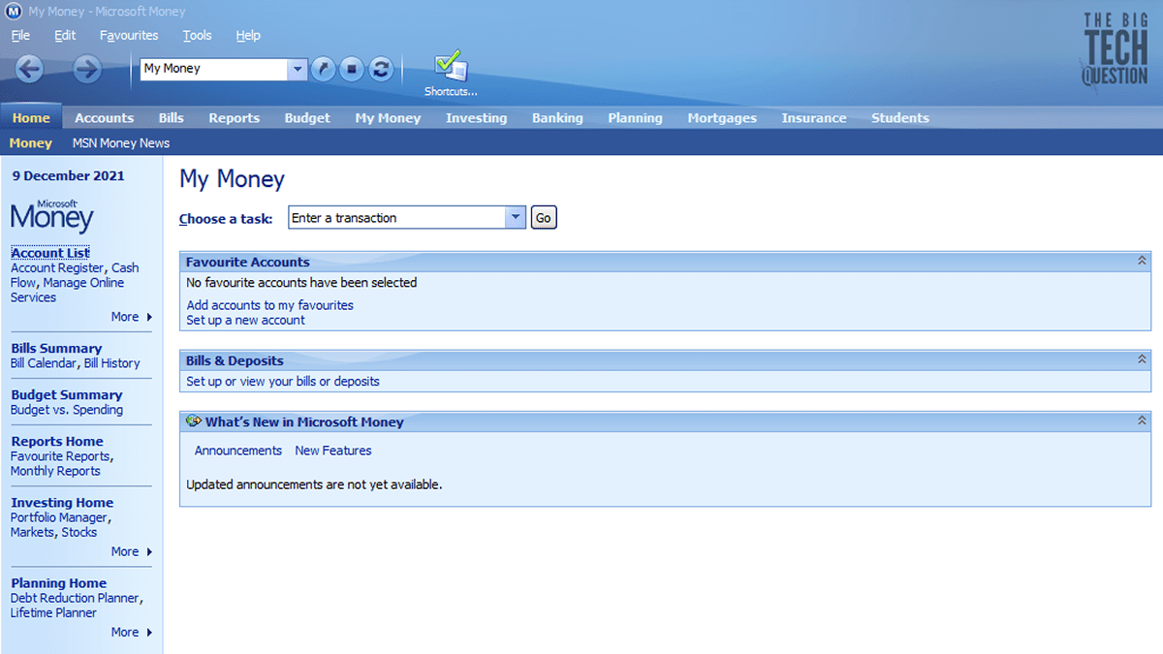Switch to the Investing tab

point(476,117)
